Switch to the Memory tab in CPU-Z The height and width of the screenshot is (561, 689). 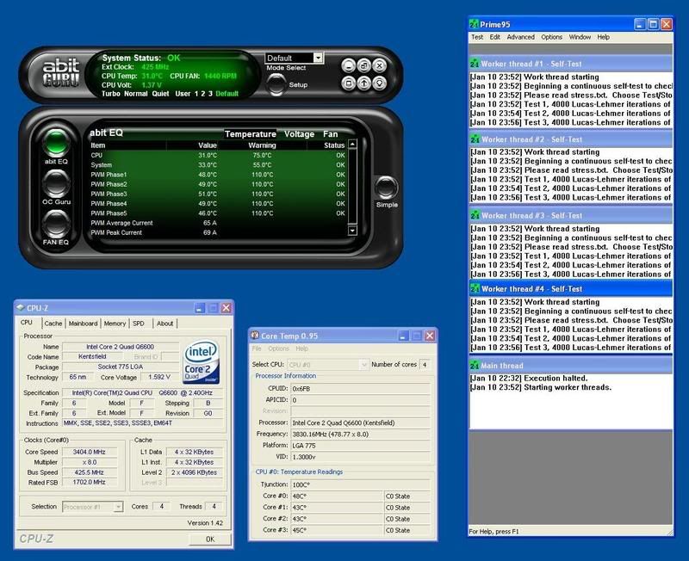pyautogui.click(x=115, y=324)
